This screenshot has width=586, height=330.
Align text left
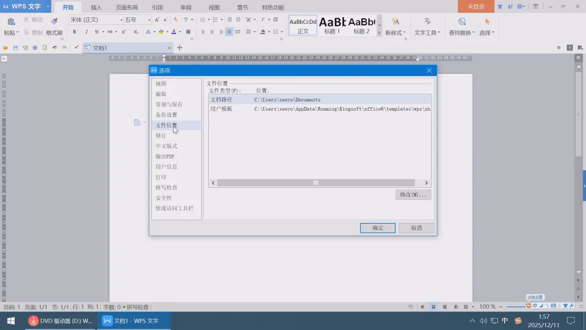click(203, 32)
